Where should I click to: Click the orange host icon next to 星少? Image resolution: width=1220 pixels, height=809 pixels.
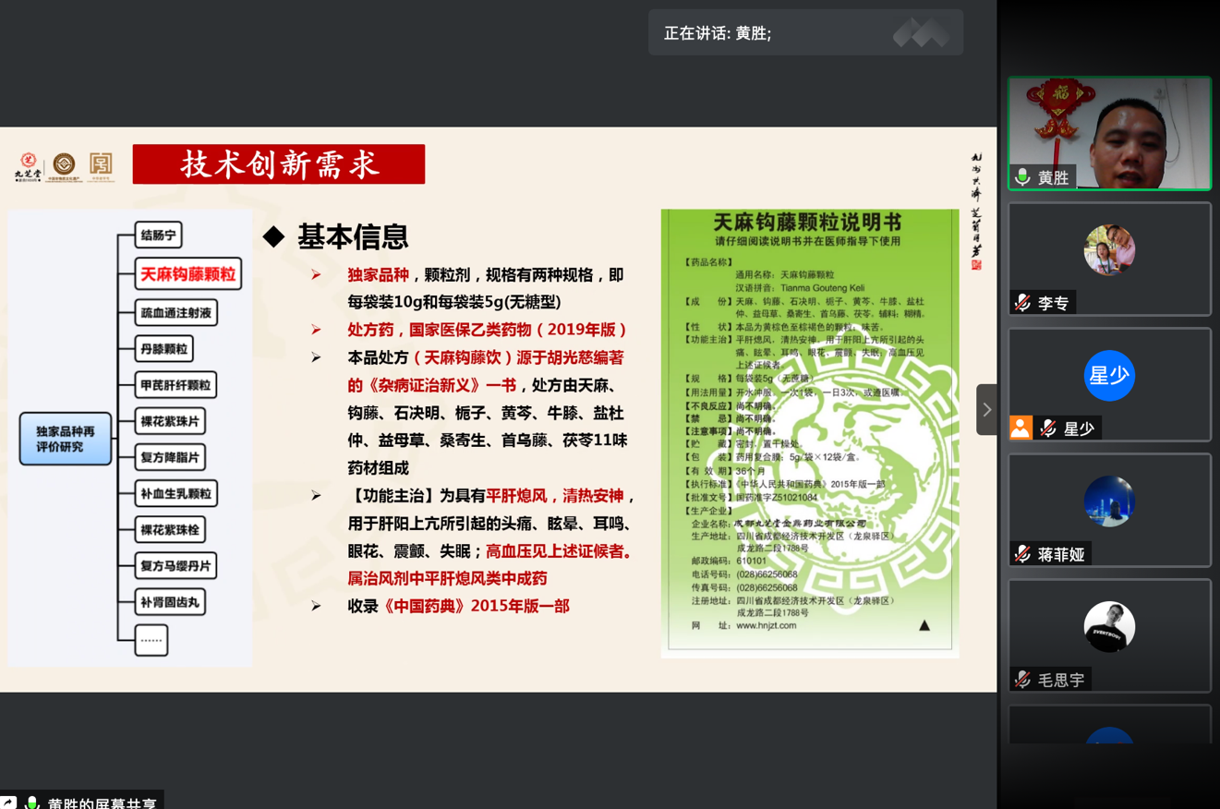1021,428
